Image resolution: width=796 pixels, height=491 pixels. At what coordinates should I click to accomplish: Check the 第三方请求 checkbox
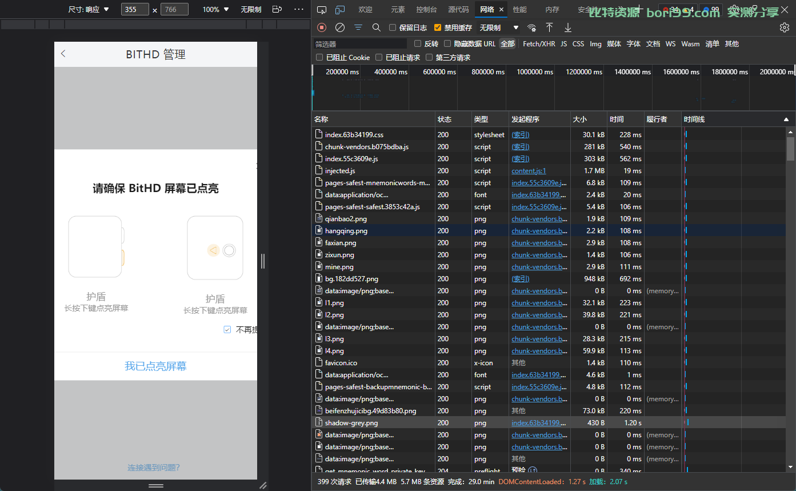click(x=429, y=57)
